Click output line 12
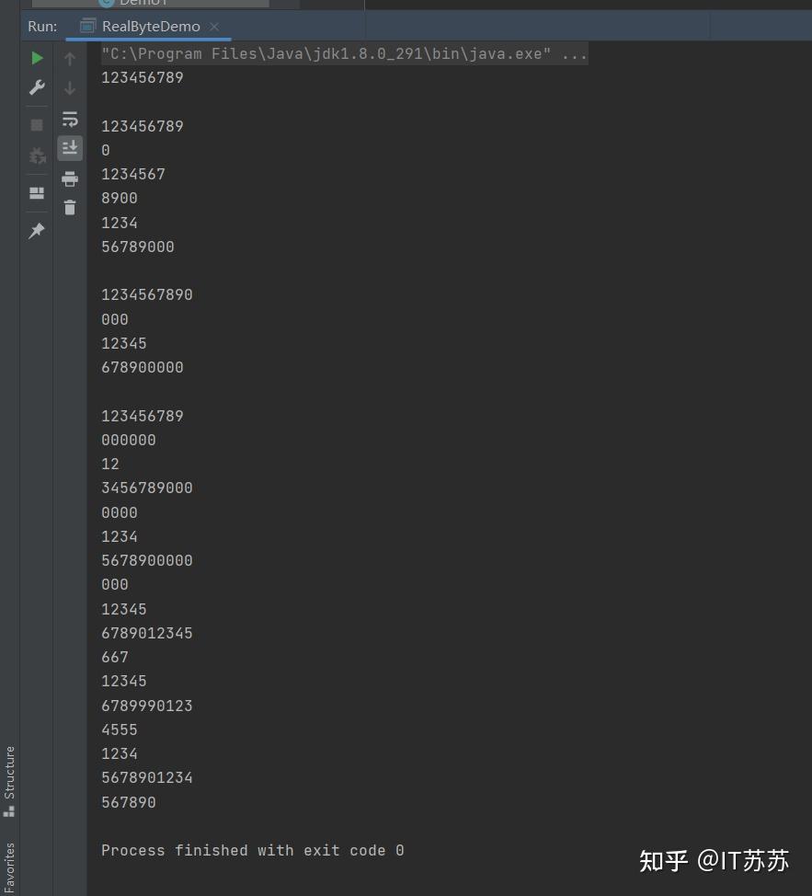 click(x=110, y=464)
